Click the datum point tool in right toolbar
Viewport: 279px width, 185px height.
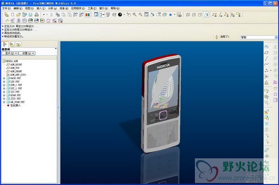(266, 70)
